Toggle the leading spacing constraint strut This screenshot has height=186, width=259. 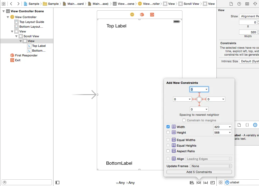tap(194, 99)
